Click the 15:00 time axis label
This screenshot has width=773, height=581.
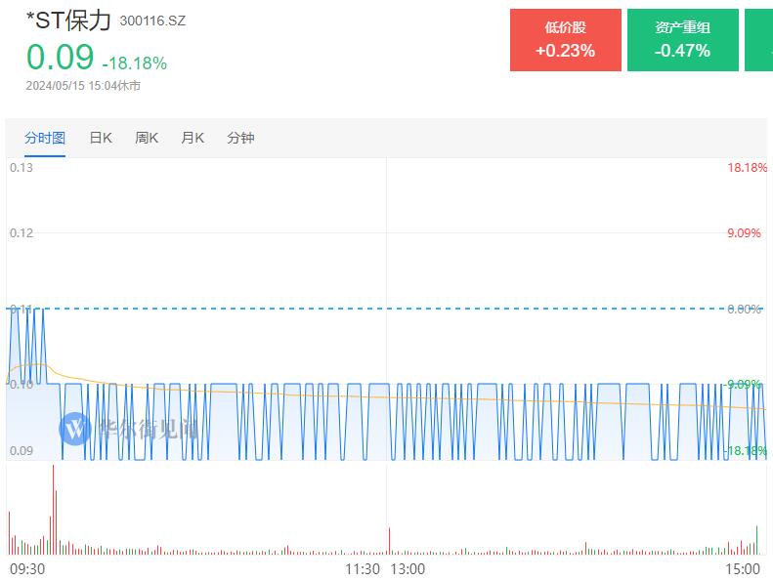[x=743, y=569]
